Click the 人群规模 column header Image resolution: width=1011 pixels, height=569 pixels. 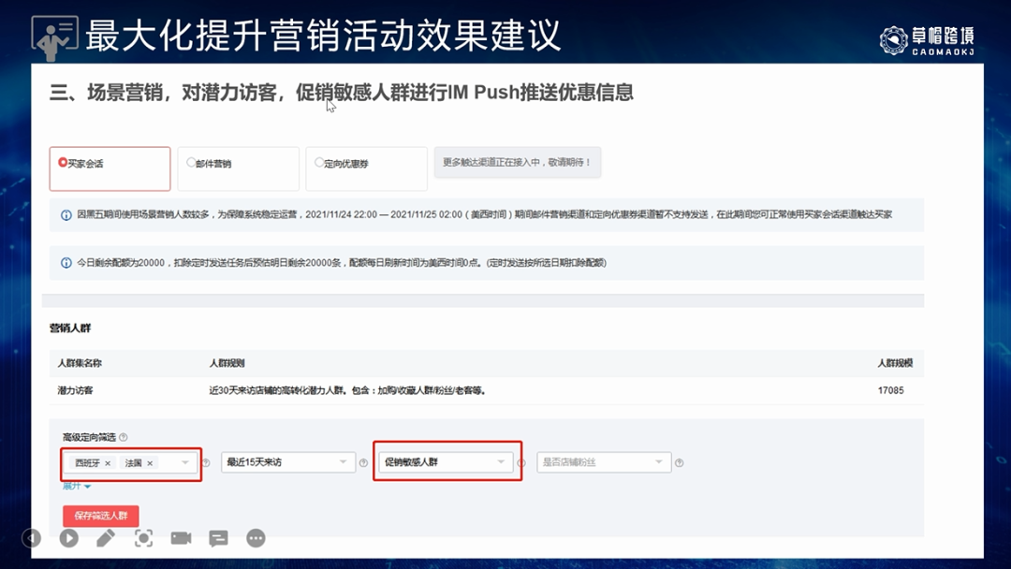(895, 363)
